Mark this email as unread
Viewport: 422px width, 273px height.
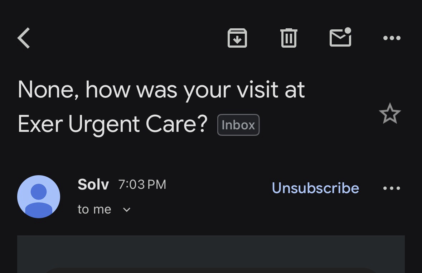pyautogui.click(x=340, y=38)
